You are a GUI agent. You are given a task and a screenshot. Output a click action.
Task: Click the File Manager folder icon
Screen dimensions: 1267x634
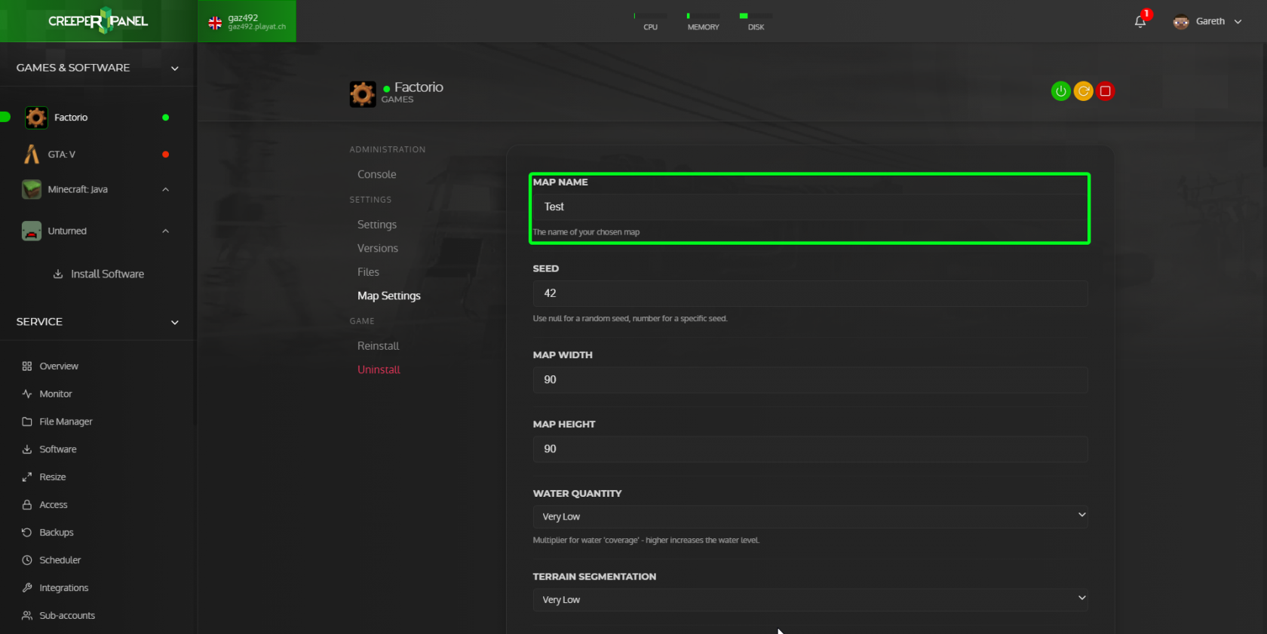27,422
